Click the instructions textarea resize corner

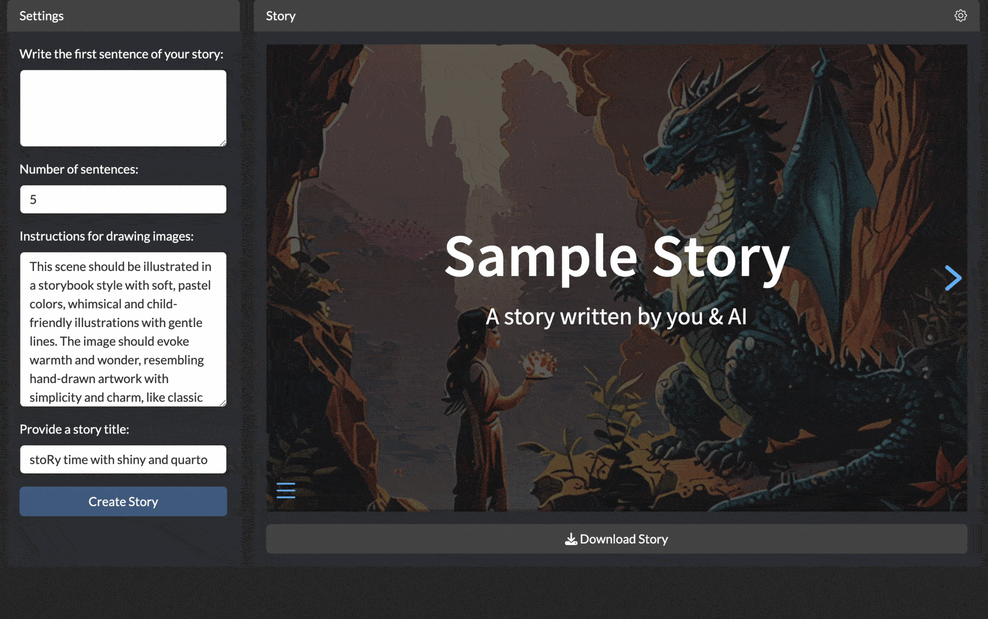click(x=223, y=403)
